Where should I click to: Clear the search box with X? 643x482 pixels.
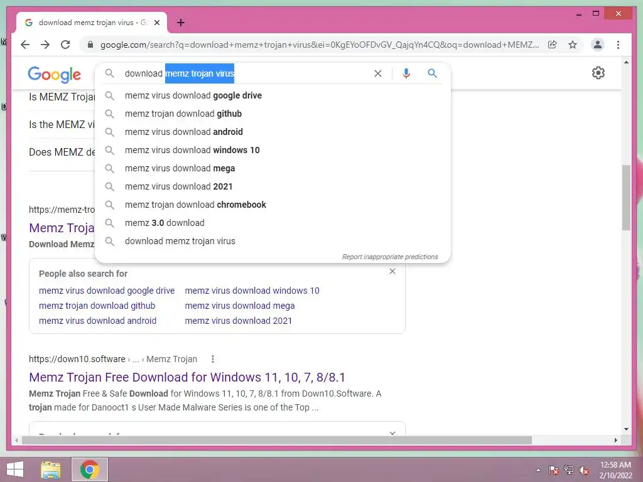click(x=377, y=73)
